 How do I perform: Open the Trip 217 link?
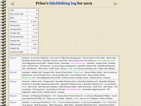(x=13, y=58)
